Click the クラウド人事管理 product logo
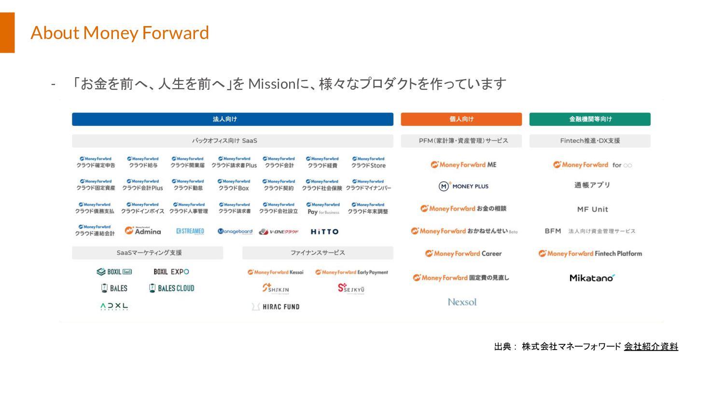 [189, 208]
